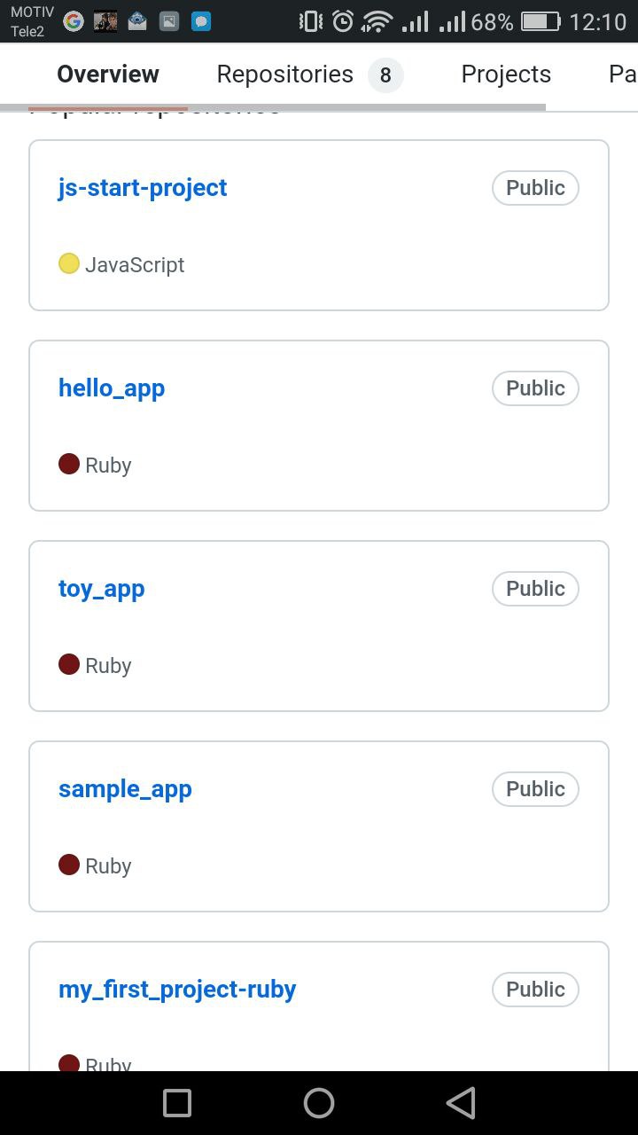Screen dimensions: 638x1135
Task: Tap the alarm clock status icon
Action: point(343,21)
